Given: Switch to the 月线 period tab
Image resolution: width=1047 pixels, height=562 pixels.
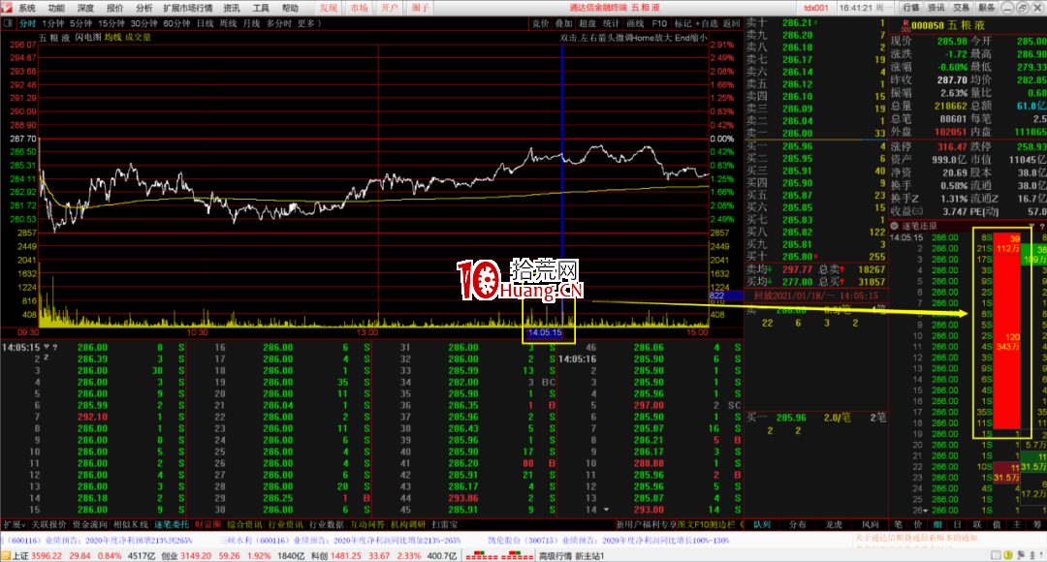Looking at the screenshot, I should pos(251,23).
